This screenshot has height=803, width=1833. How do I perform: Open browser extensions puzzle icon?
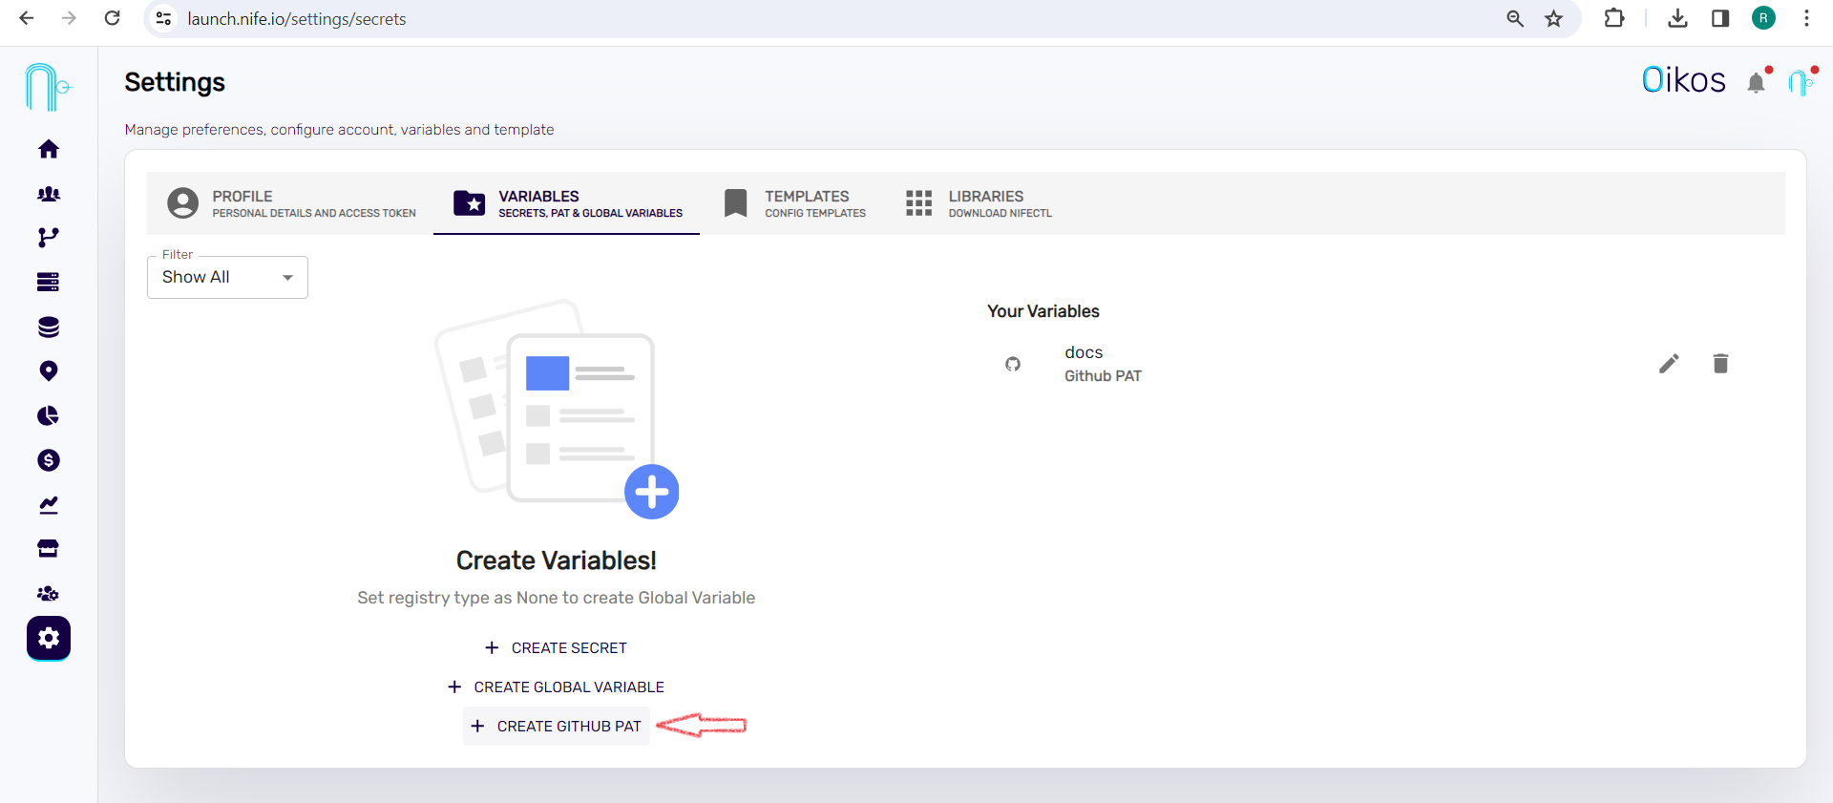pyautogui.click(x=1614, y=18)
